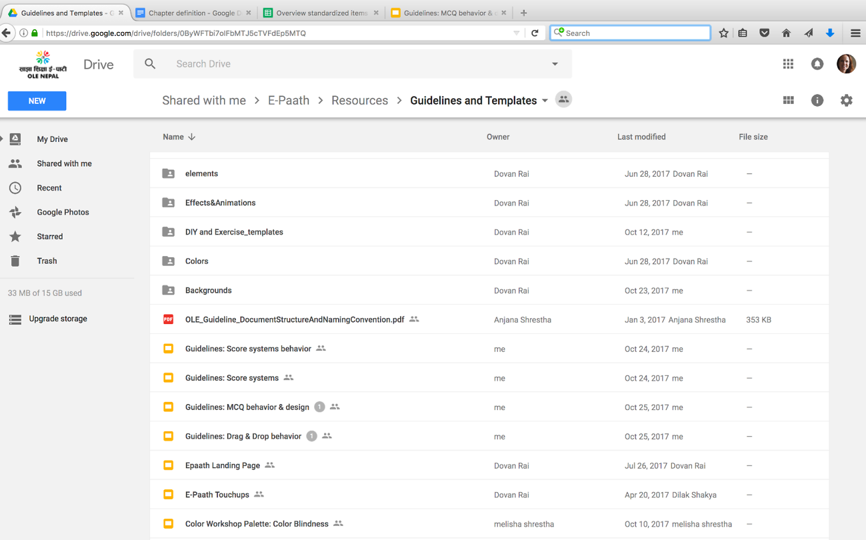Go to the Resources breadcrumb

click(x=359, y=101)
